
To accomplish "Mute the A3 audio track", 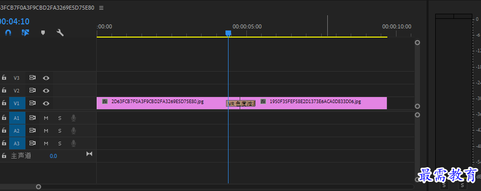I will [x=46, y=143].
